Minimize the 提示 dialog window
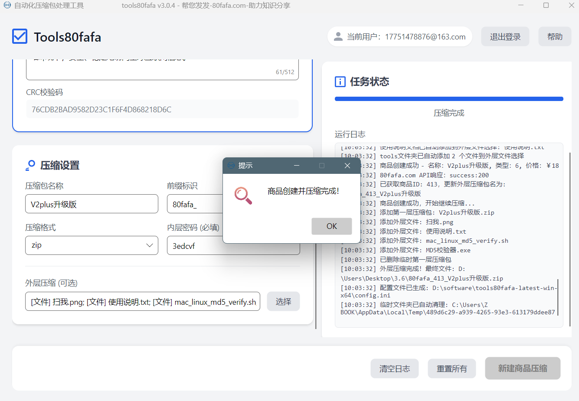This screenshot has width=579, height=401. pos(297,166)
